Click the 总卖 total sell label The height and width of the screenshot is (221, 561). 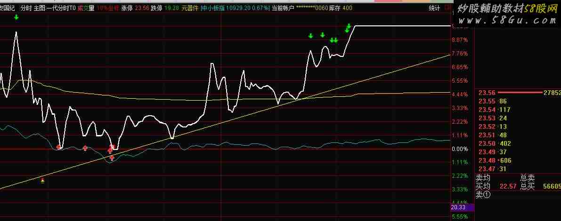pyautogui.click(x=528, y=178)
